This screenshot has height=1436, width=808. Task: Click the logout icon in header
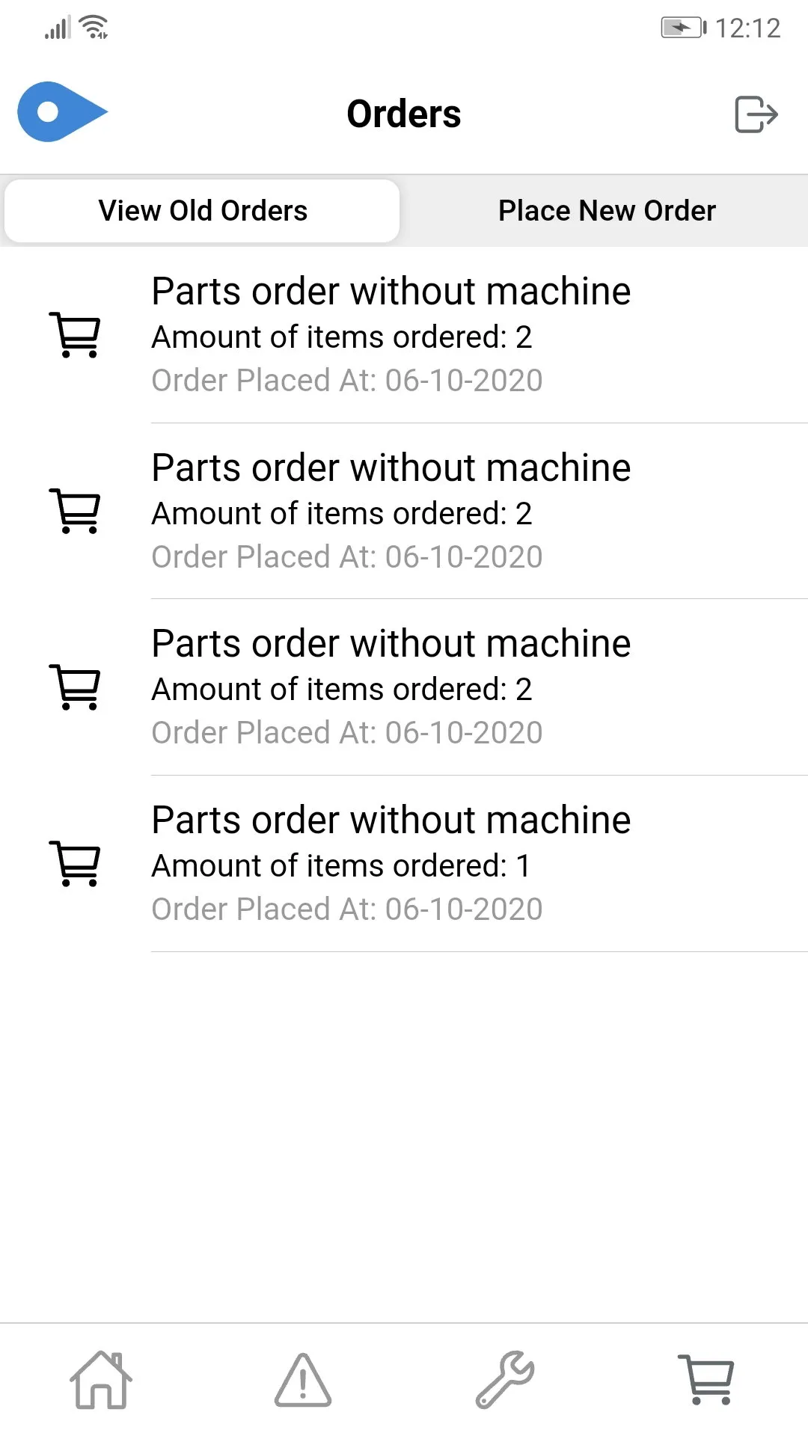[756, 114]
